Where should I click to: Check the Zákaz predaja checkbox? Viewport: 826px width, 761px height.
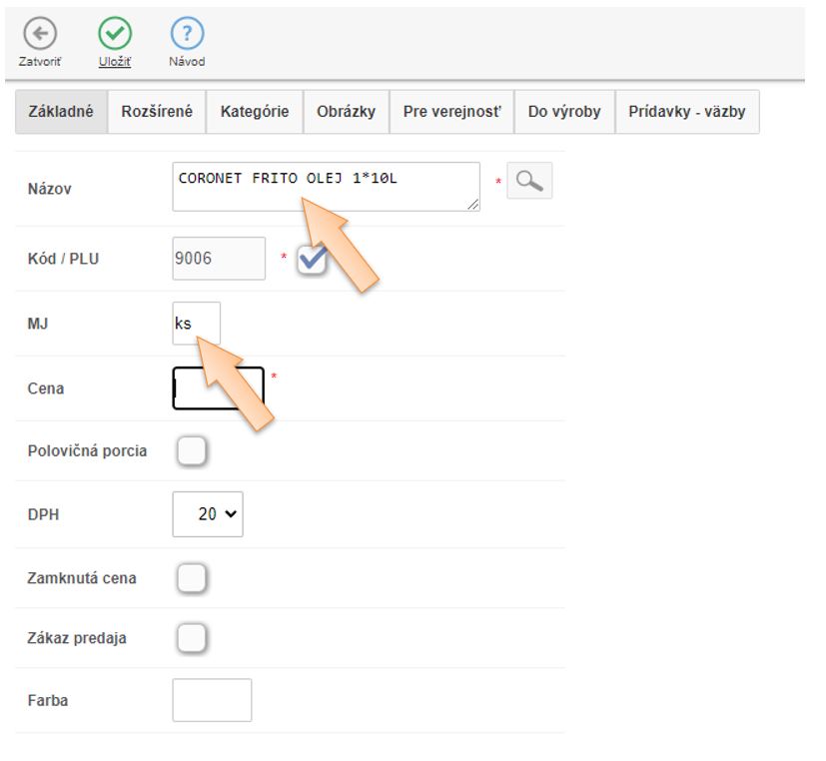tap(191, 637)
